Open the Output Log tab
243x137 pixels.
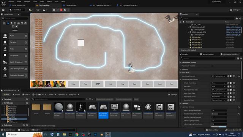(23, 130)
